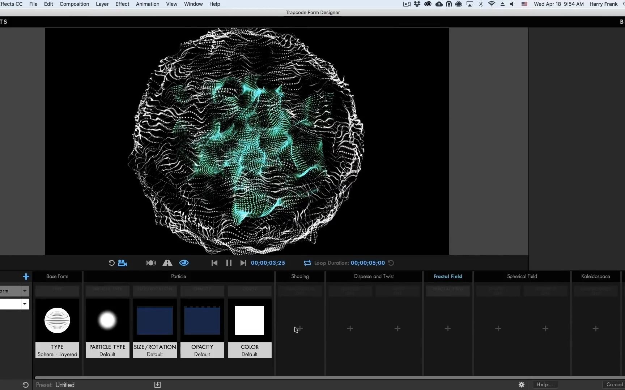The height and width of the screenshot is (390, 625).
Task: Reset Loop Duration with its circular arrow
Action: [x=391, y=263]
